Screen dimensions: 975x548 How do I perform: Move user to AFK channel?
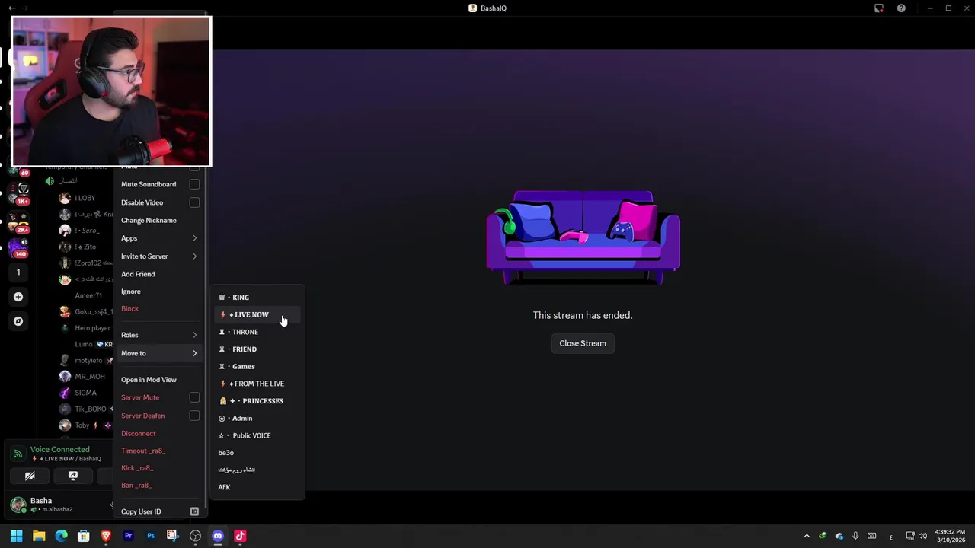click(x=257, y=487)
